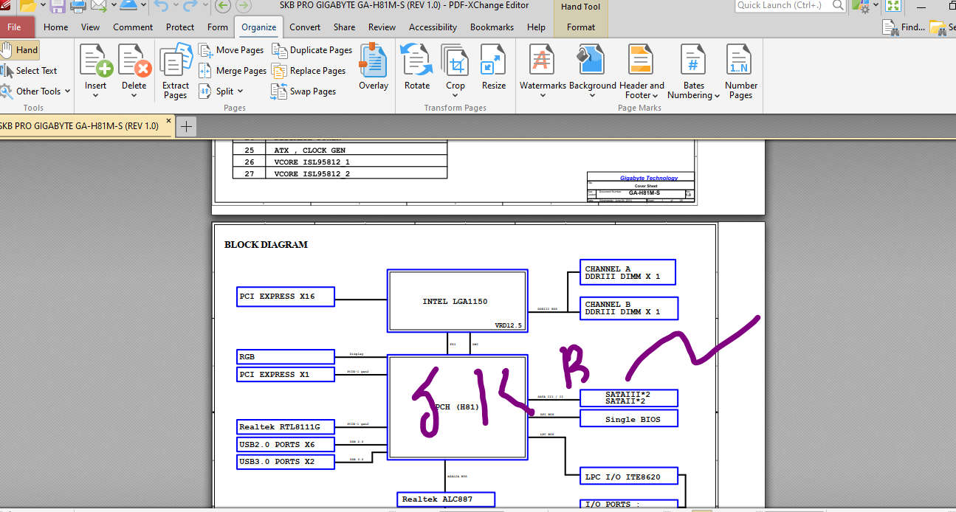Click the Open folder icon
956x512 pixels.
point(27,7)
